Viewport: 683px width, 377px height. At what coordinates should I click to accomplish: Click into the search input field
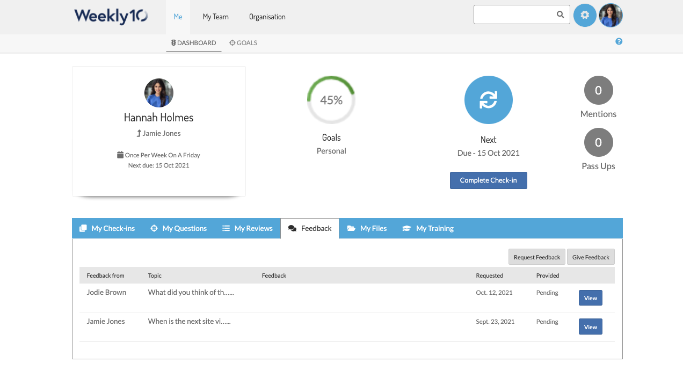pos(513,15)
